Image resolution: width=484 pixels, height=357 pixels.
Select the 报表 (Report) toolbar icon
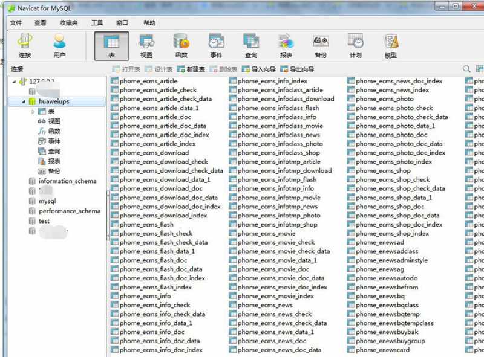286,45
